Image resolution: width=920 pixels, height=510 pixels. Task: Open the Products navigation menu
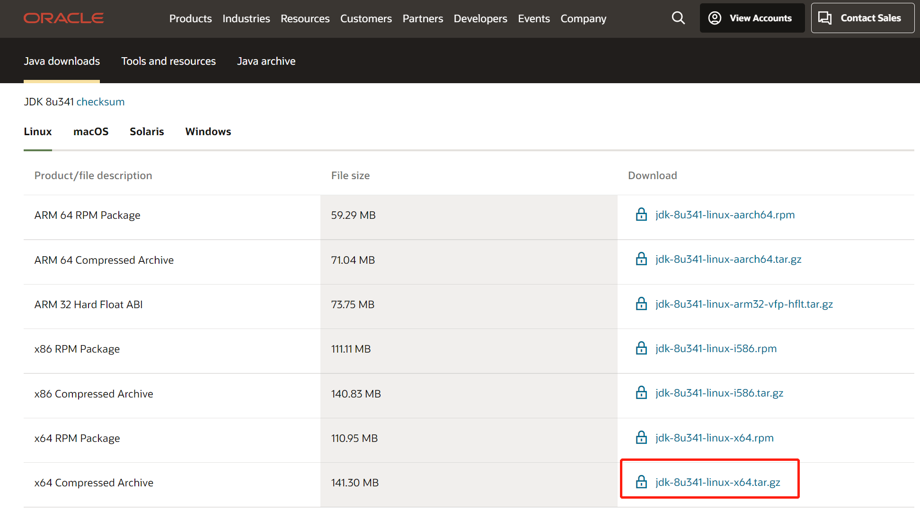[190, 18]
